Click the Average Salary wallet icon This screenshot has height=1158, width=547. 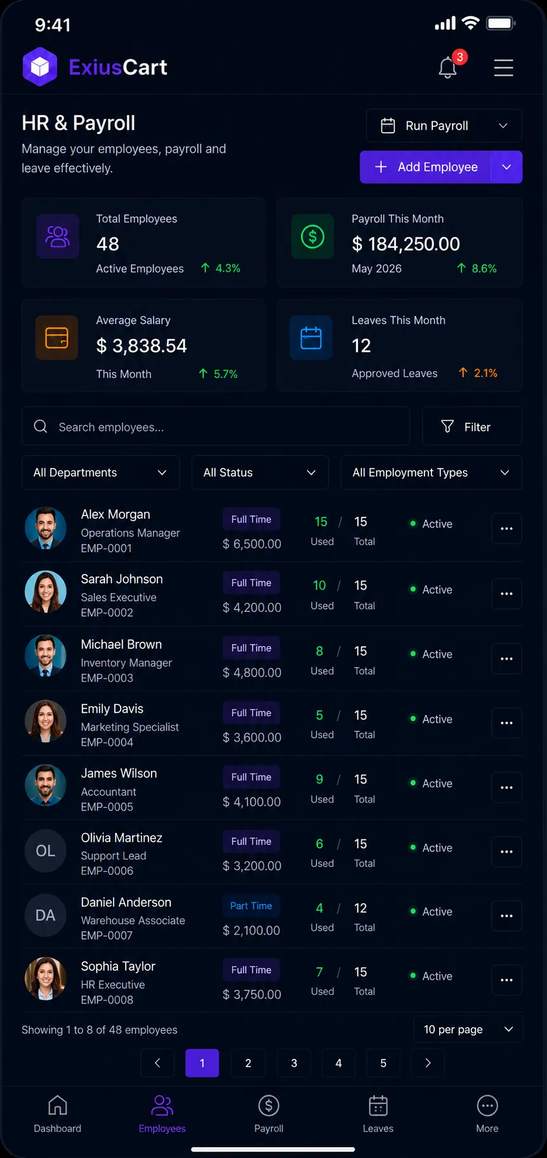56,338
